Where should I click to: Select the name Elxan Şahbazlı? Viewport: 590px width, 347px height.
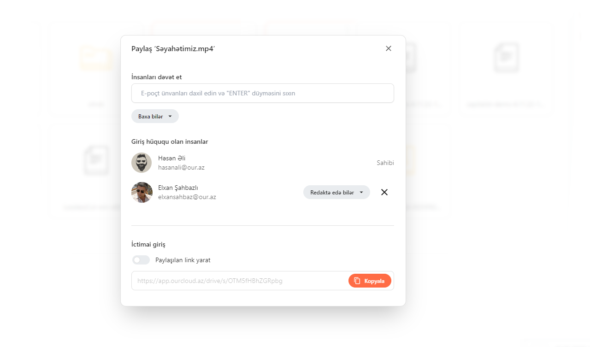click(x=178, y=188)
